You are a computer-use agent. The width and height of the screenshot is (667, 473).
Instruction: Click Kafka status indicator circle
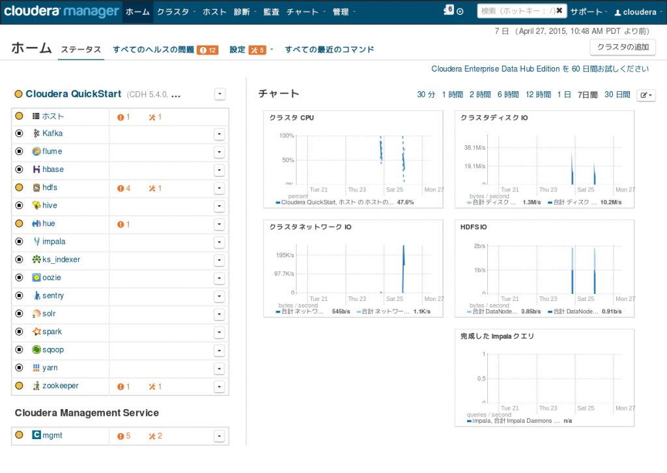coord(19,134)
